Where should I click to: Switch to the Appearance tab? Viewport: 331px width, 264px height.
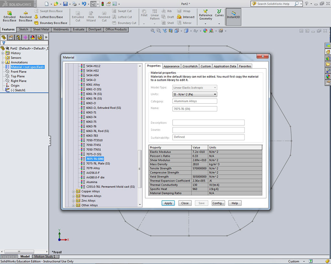171,66
